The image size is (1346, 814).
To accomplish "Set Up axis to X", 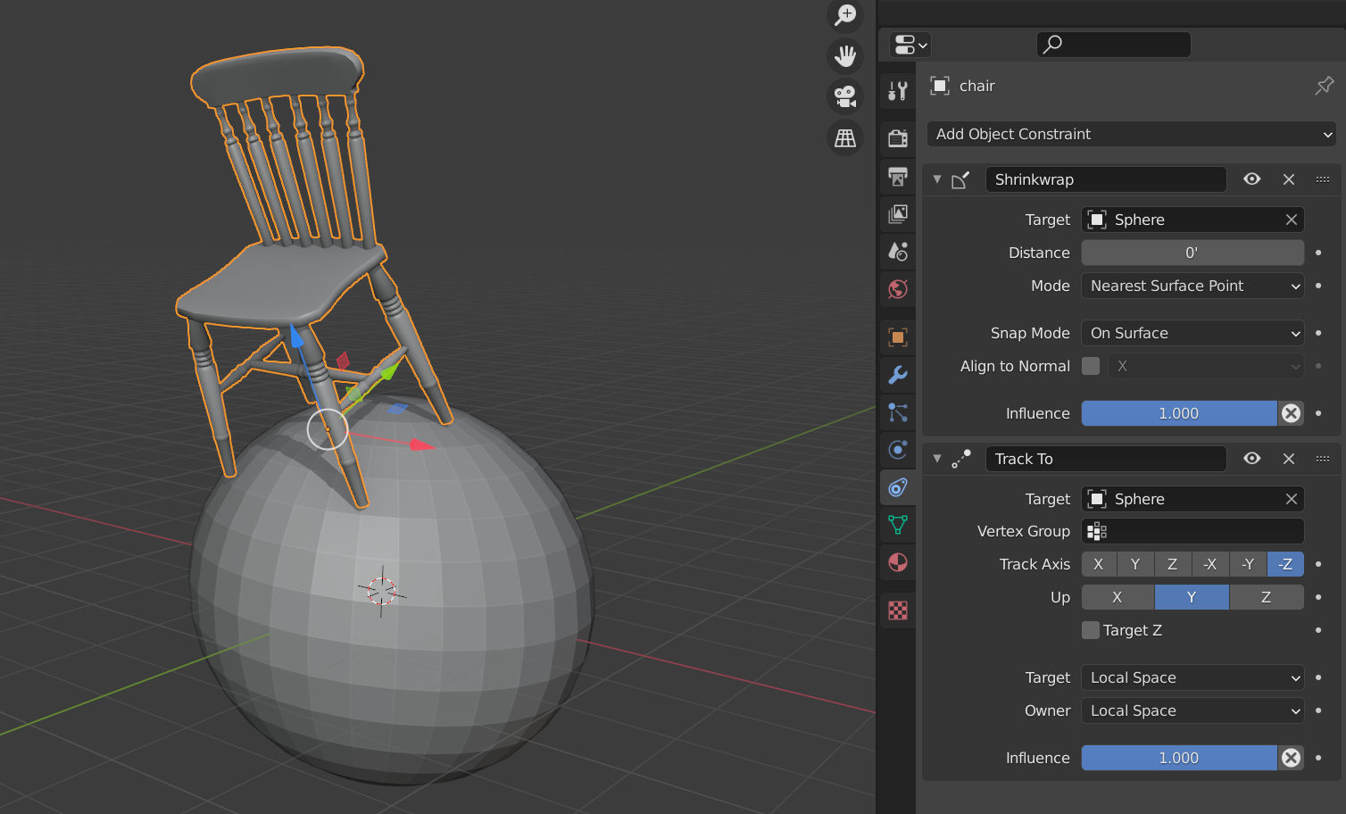I will pyautogui.click(x=1118, y=597).
